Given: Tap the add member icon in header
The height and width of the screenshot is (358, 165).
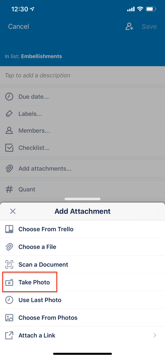Looking at the screenshot, I should click(x=129, y=27).
